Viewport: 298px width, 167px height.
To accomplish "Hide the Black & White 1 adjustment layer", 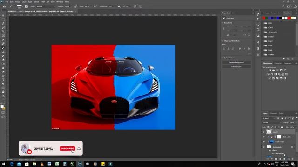I will pos(264,137).
